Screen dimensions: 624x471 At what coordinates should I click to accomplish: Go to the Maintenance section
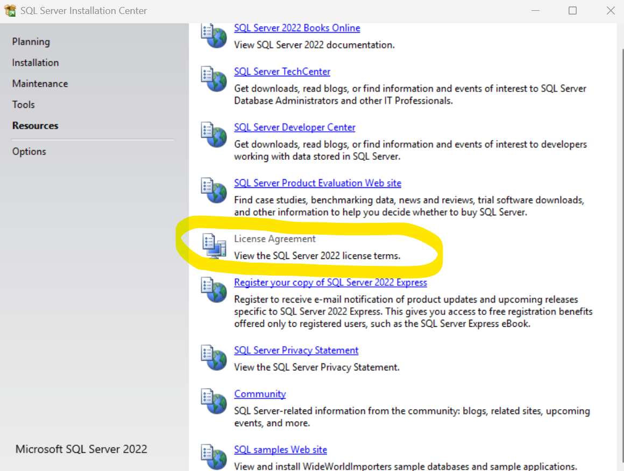pos(40,83)
